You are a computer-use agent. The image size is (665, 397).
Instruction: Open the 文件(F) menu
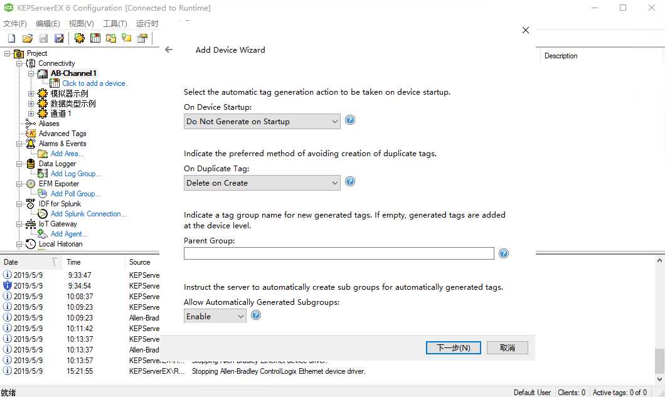(x=15, y=24)
